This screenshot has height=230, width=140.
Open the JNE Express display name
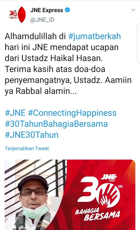(x=47, y=10)
